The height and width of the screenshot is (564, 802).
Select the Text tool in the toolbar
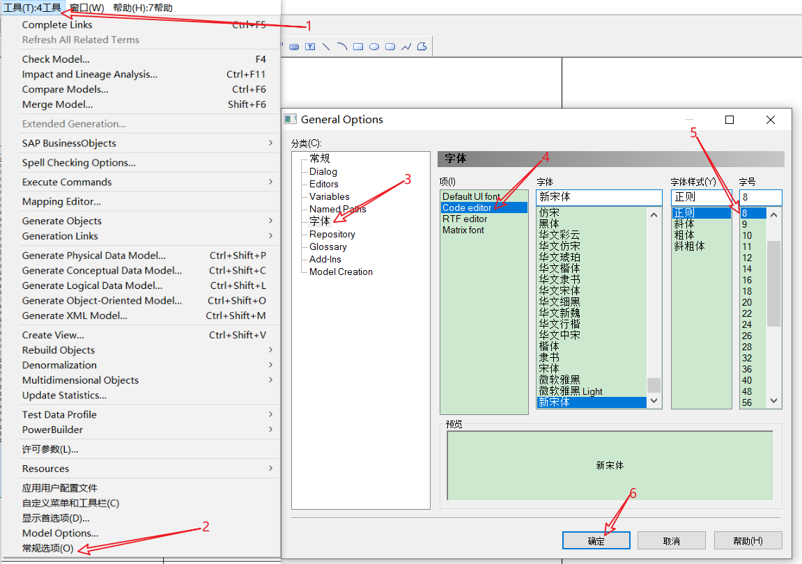[x=310, y=46]
